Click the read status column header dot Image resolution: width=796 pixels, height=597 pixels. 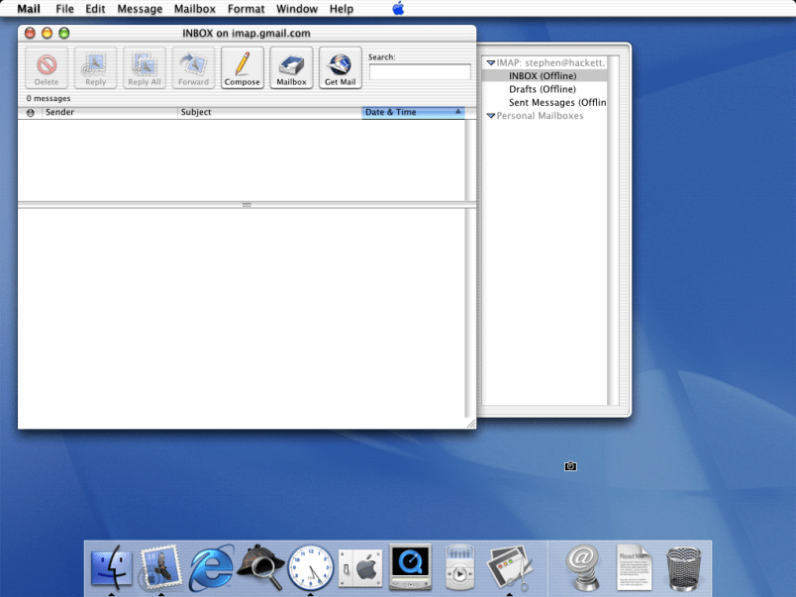pyautogui.click(x=31, y=113)
